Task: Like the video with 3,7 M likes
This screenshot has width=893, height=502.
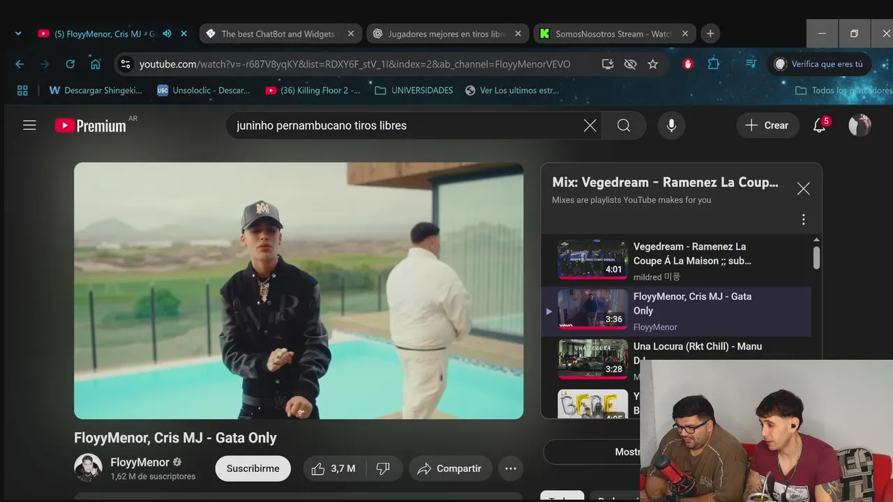Action: coord(333,469)
